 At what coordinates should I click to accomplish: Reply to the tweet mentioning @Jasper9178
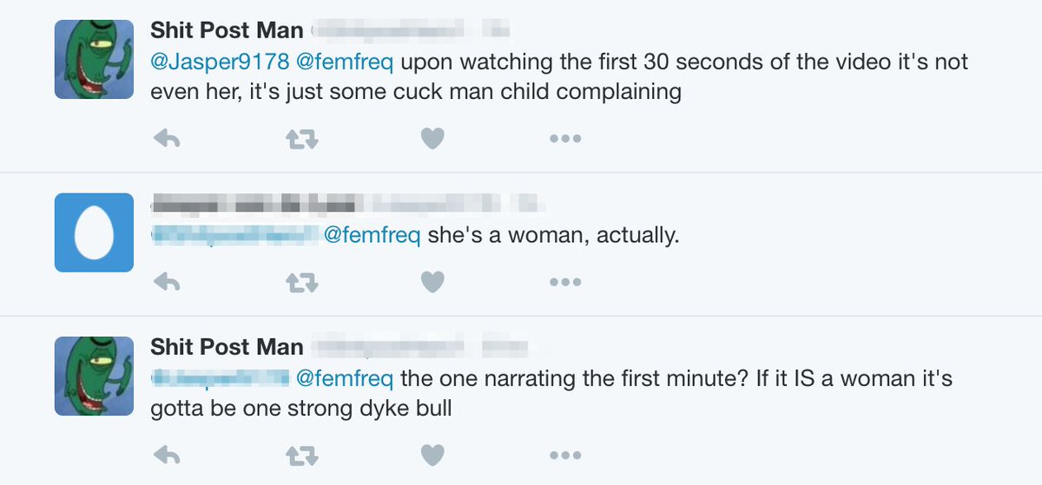[165, 138]
